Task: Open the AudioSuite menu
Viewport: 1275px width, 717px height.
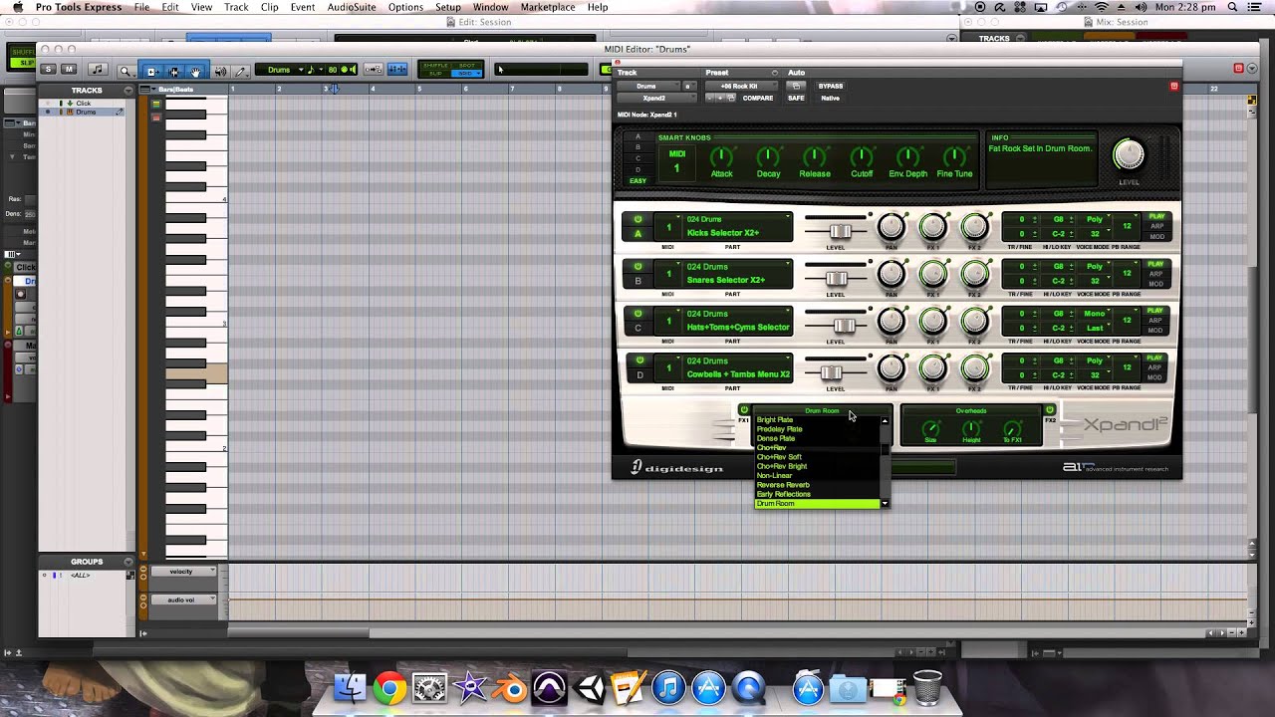Action: (352, 7)
